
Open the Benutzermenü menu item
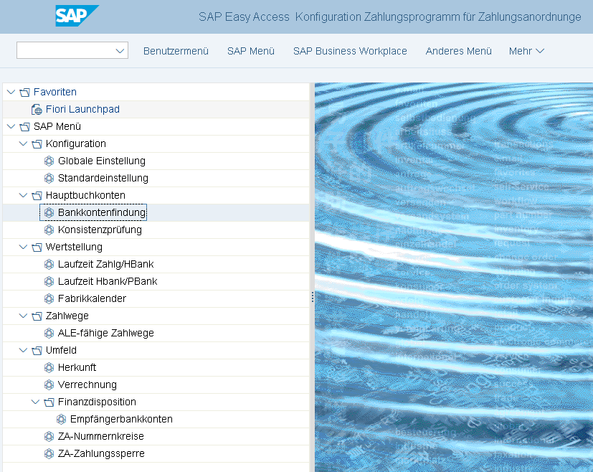[x=176, y=51]
